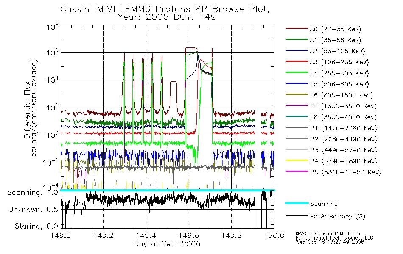Click the black A5 Anisotropy legend line
403x254 pixels.
tap(297, 215)
